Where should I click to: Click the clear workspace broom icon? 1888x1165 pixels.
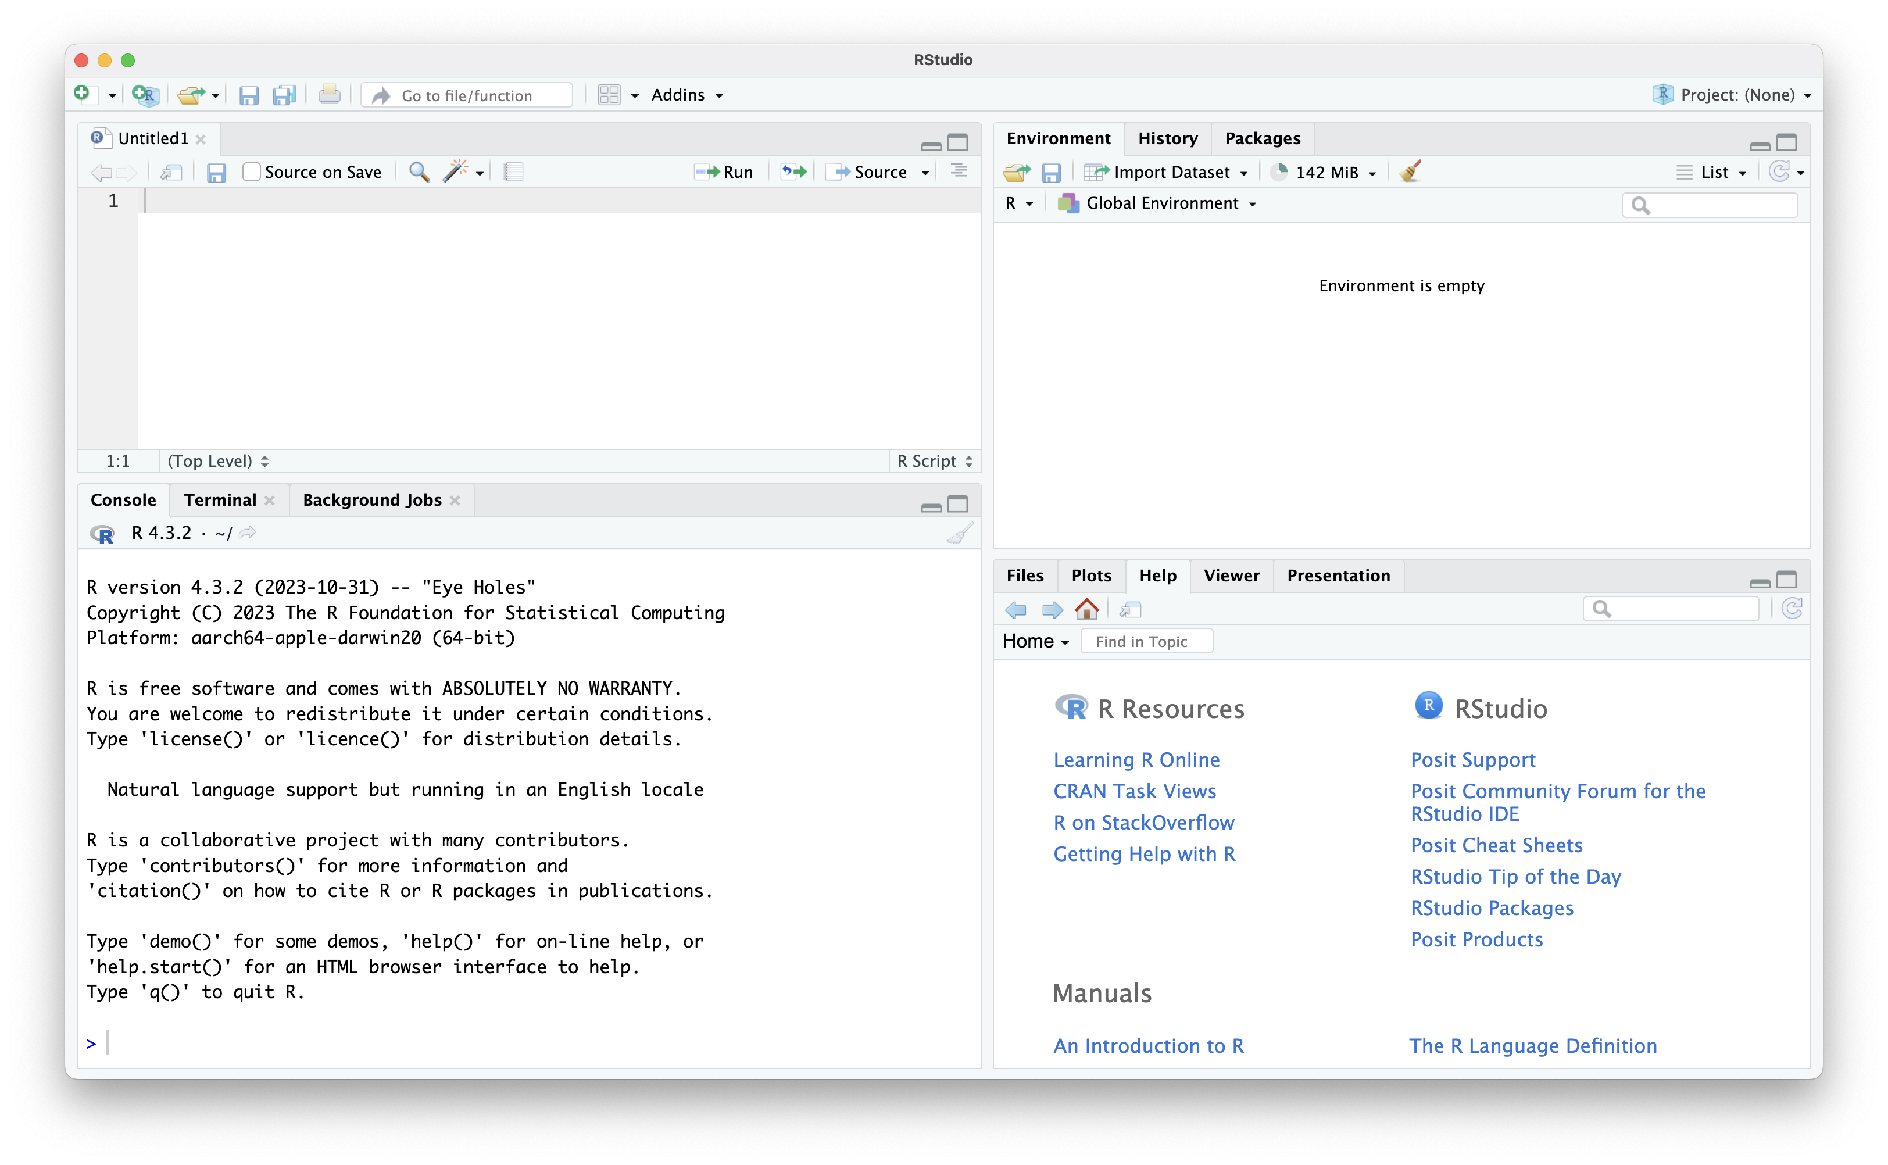click(x=1410, y=172)
